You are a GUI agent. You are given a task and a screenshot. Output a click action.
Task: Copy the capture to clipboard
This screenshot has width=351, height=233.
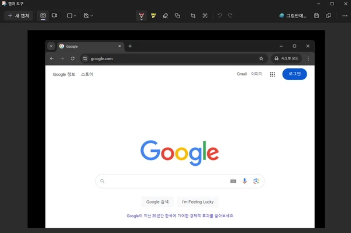click(x=328, y=16)
